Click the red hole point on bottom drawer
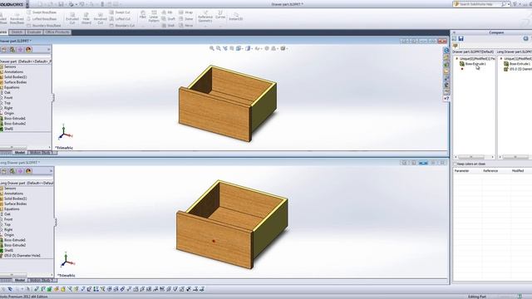The height and width of the screenshot is (299, 532). [x=214, y=241]
